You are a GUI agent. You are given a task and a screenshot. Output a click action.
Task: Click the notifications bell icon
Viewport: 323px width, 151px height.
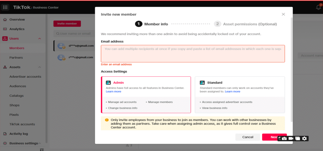pyautogui.click(x=318, y=7)
